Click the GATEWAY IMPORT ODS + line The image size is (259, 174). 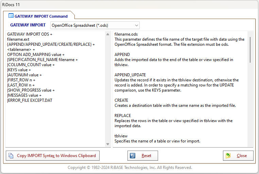[30, 34]
